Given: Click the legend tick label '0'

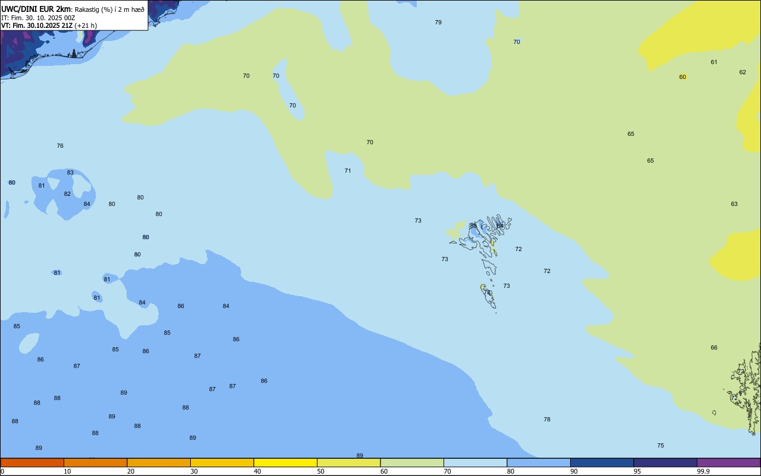Looking at the screenshot, I should (2, 471).
